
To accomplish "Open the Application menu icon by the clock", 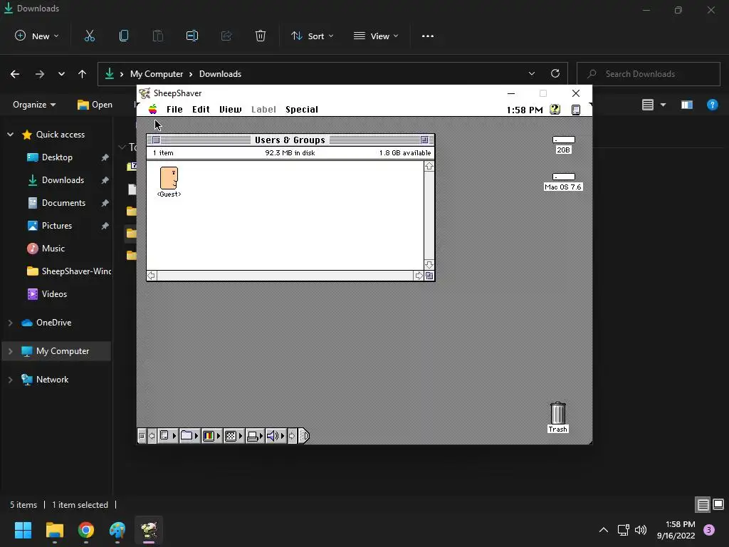I will coord(575,109).
